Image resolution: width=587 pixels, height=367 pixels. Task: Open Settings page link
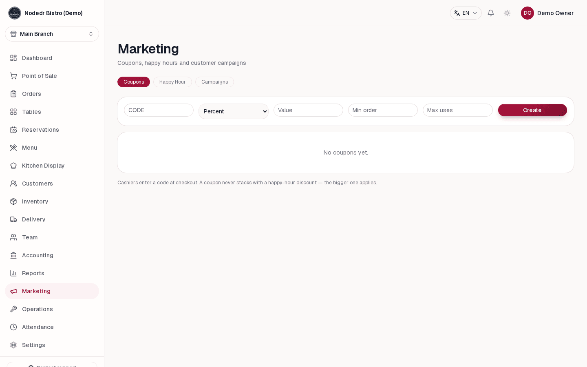tap(52, 345)
